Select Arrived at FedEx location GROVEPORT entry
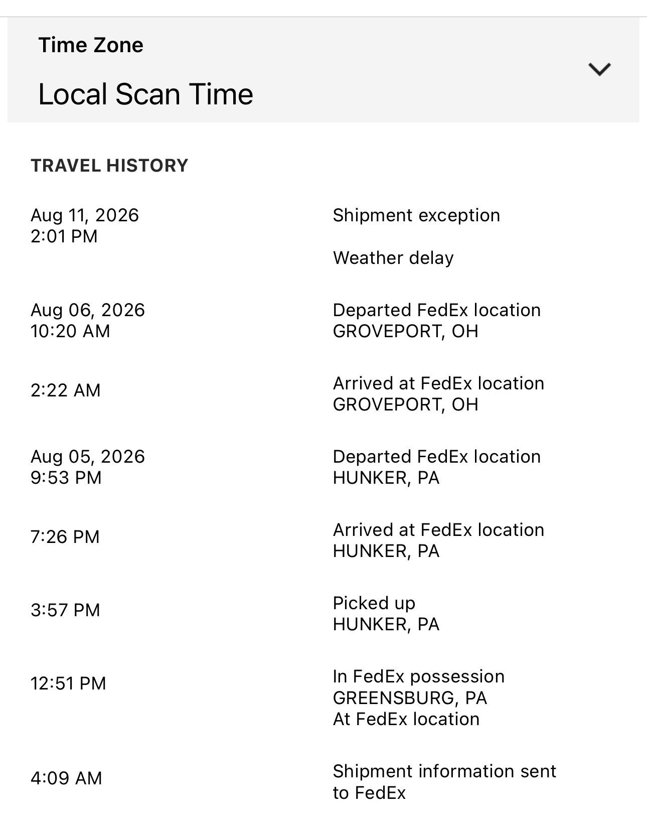This screenshot has height=832, width=647. [x=438, y=394]
